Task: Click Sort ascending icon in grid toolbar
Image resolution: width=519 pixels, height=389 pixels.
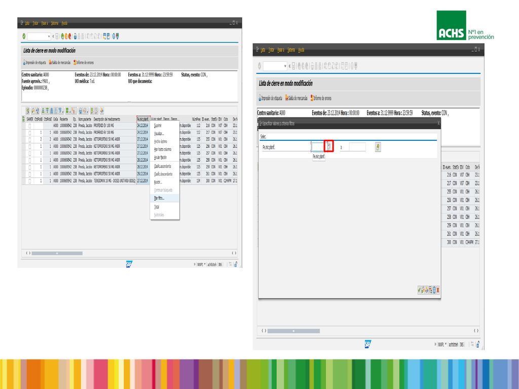Action: [x=43, y=111]
